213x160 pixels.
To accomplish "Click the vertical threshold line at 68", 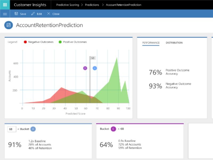I will tap(90, 79).
